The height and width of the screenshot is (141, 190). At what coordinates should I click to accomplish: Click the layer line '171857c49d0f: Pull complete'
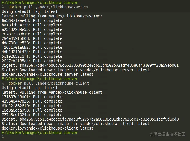tap(32, 97)
